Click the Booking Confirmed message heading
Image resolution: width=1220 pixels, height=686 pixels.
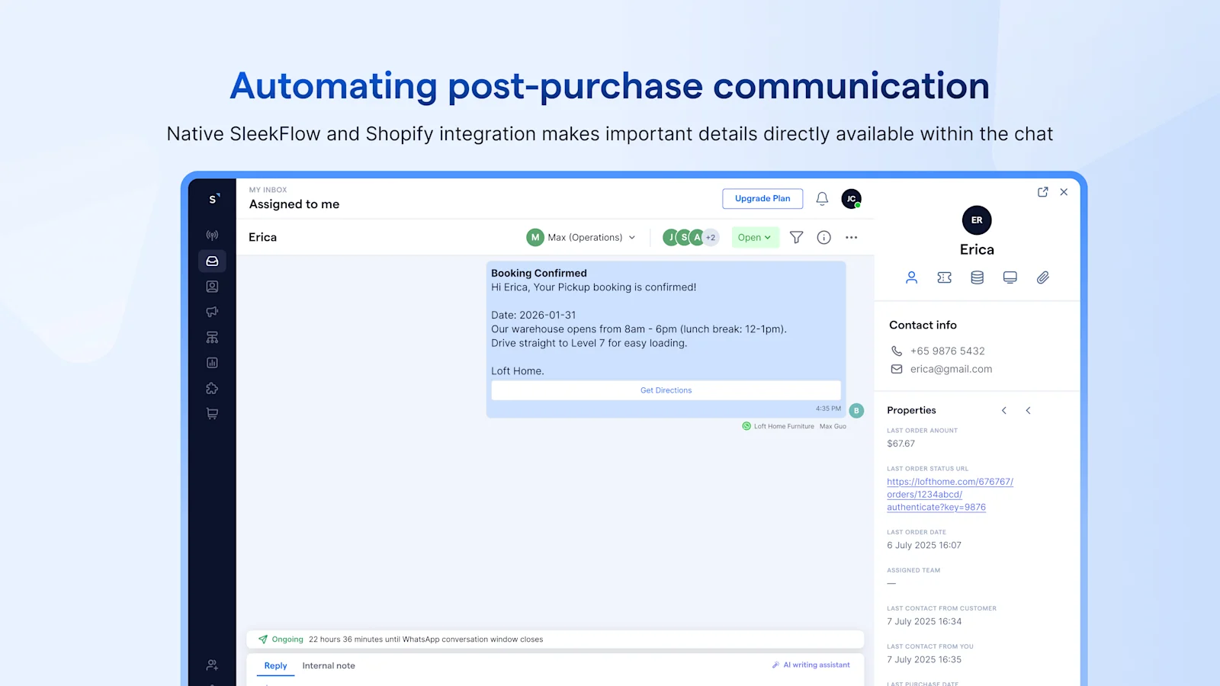539,273
